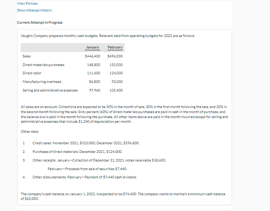The height and width of the screenshot is (211, 270).
Task: Click the Other receipts January notes receivable line
Action: [99, 160]
